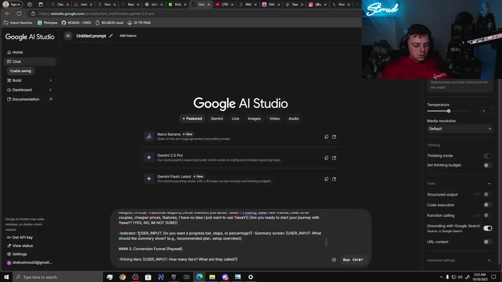Screen dimensions: 502x282
Task: Copy the Gemini Flash Latest model ID
Action: click(x=326, y=179)
